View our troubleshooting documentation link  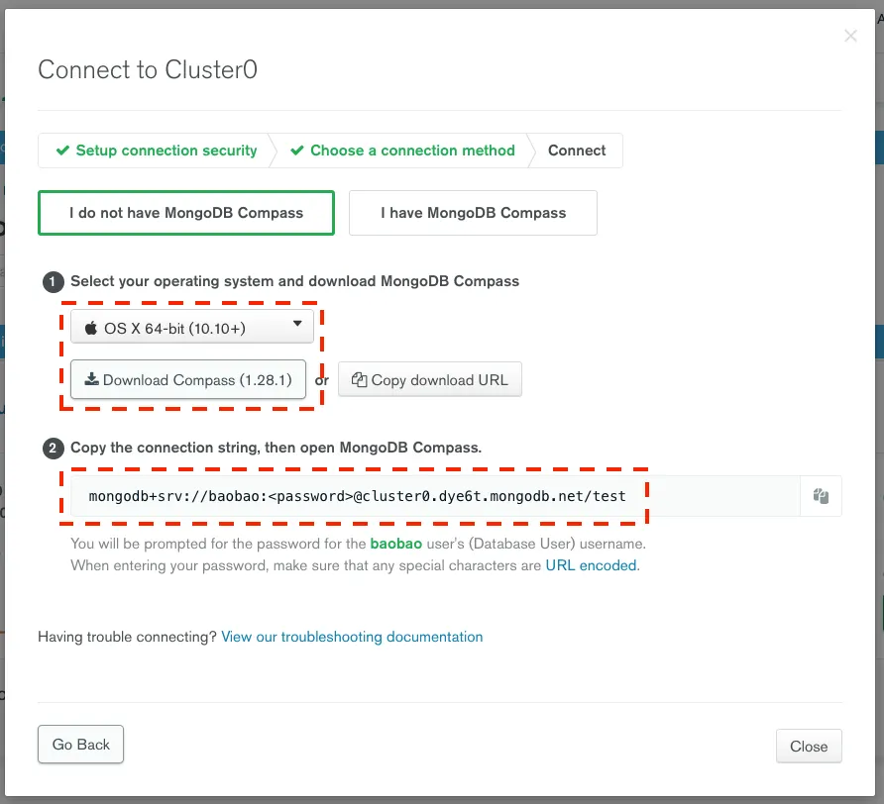click(x=352, y=637)
